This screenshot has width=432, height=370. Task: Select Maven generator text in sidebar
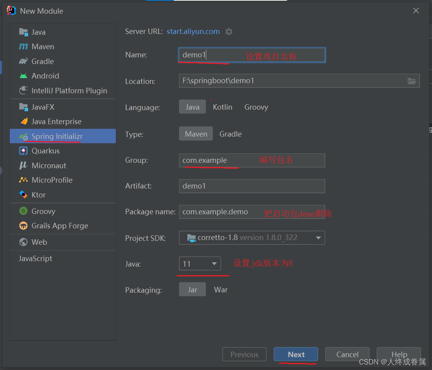click(43, 46)
